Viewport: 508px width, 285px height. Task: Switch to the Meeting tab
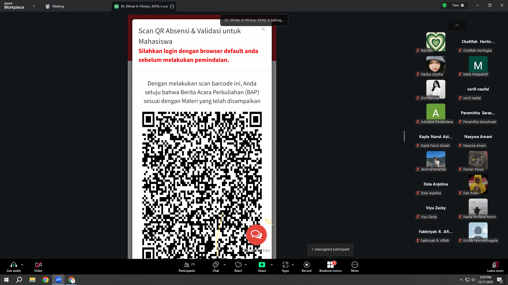click(x=55, y=6)
